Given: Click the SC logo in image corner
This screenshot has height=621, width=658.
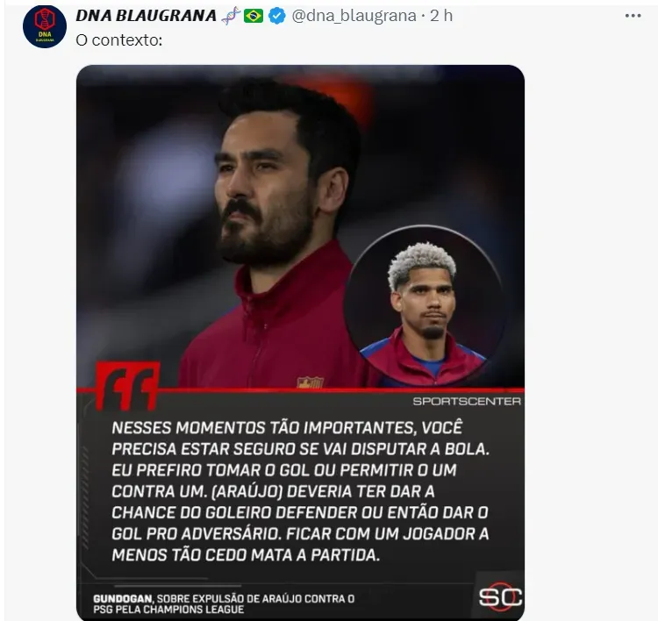Looking at the screenshot, I should (500, 596).
